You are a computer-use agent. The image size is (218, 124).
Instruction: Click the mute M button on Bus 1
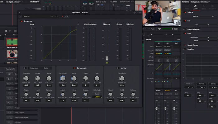tap(176, 94)
